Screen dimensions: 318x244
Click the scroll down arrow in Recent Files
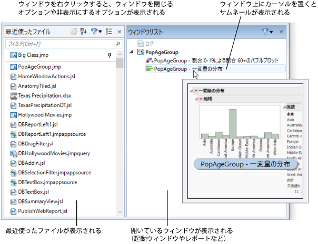pyautogui.click(x=120, y=212)
